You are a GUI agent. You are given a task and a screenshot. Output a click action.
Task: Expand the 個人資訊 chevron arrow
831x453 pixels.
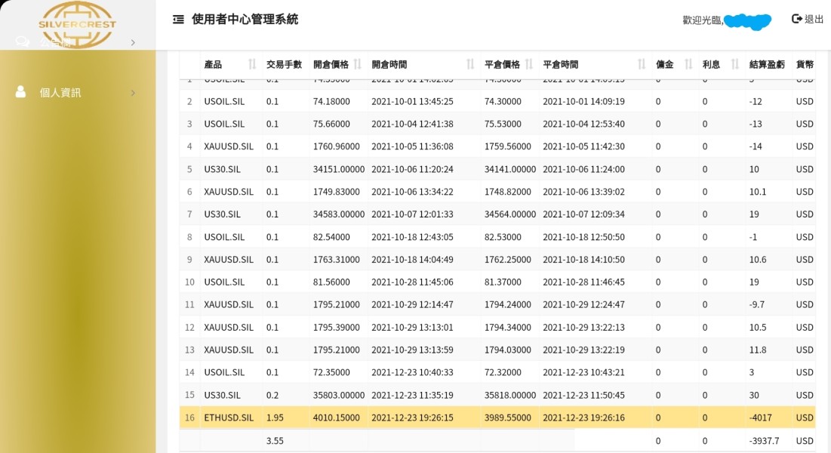pos(133,93)
